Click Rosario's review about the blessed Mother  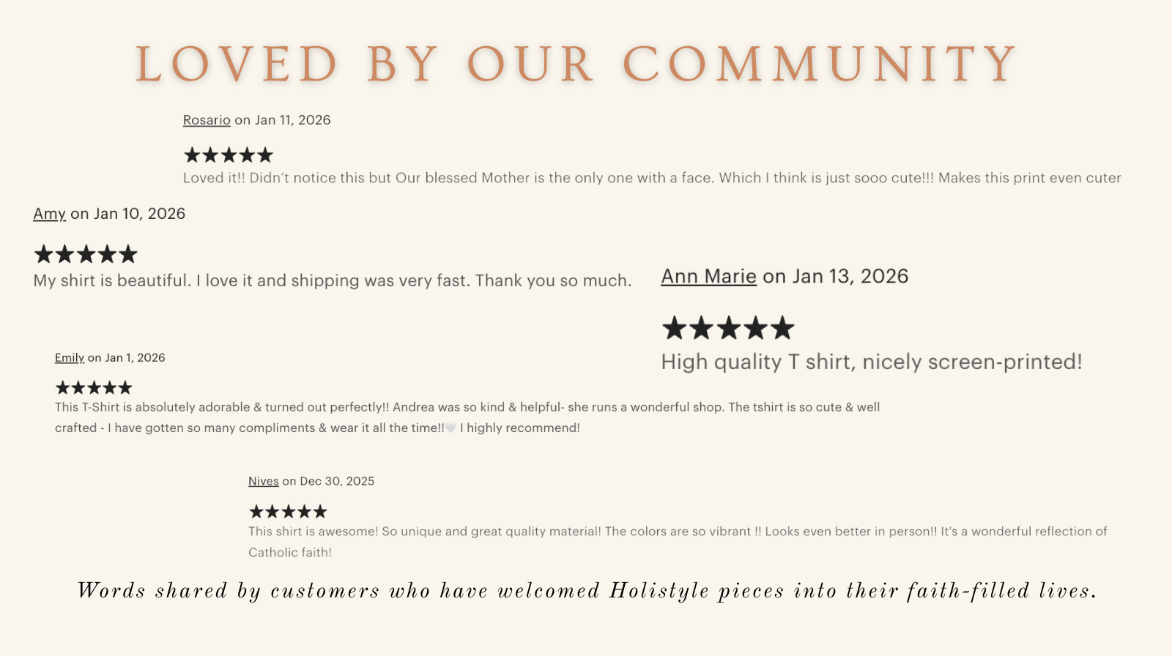(x=652, y=178)
